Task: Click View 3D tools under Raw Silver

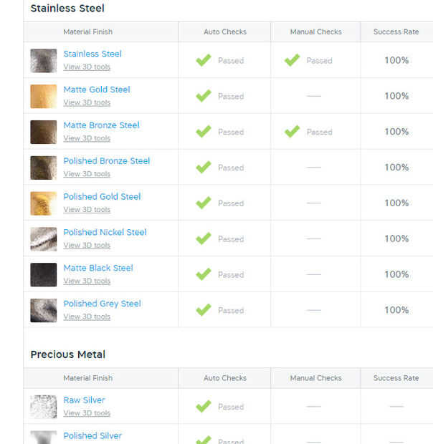Action: point(87,413)
